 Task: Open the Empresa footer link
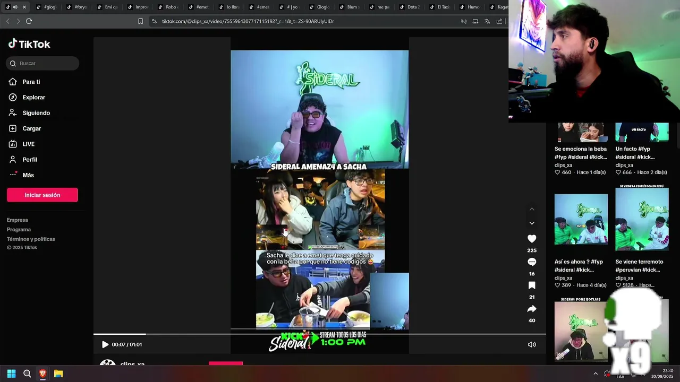[x=18, y=220]
